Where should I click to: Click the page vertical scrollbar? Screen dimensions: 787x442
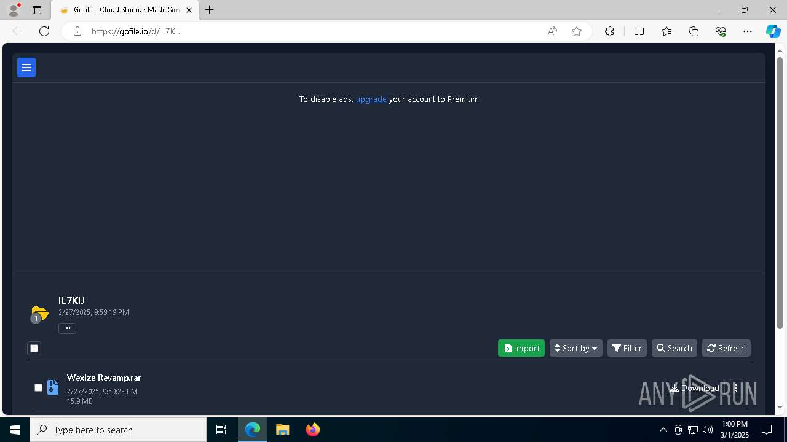(x=780, y=192)
